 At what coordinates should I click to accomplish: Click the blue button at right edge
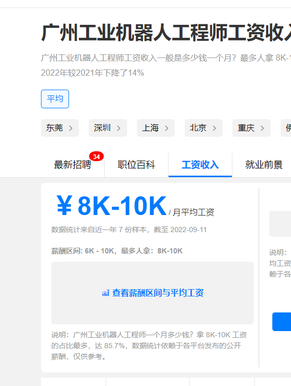point(282,322)
